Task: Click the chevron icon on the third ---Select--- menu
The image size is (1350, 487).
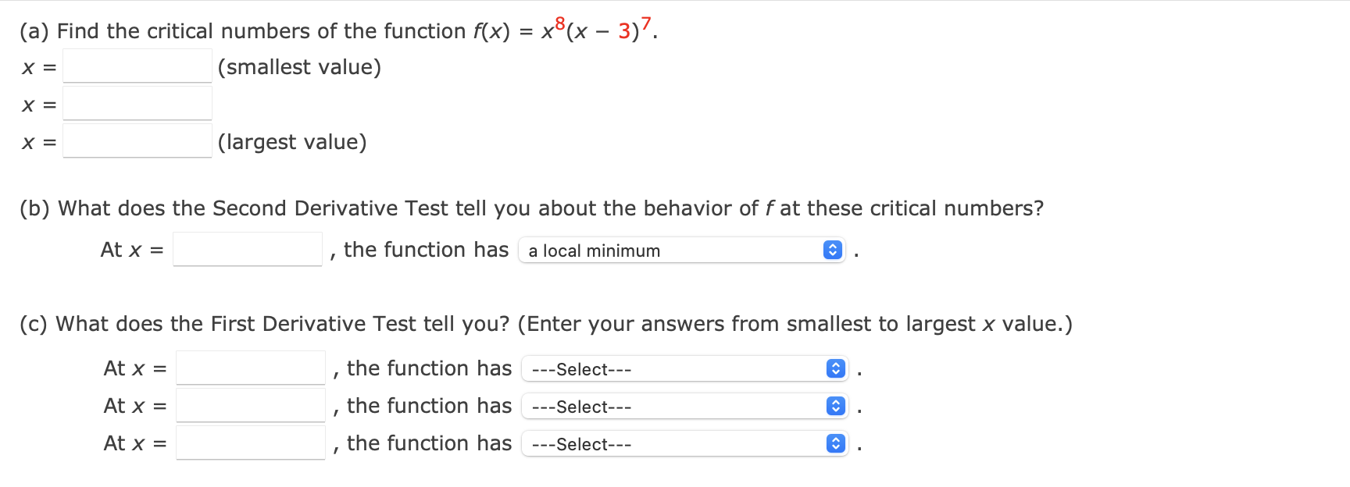Action: point(836,443)
